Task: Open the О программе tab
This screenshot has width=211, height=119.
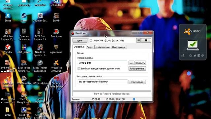Action: click(x=119, y=47)
